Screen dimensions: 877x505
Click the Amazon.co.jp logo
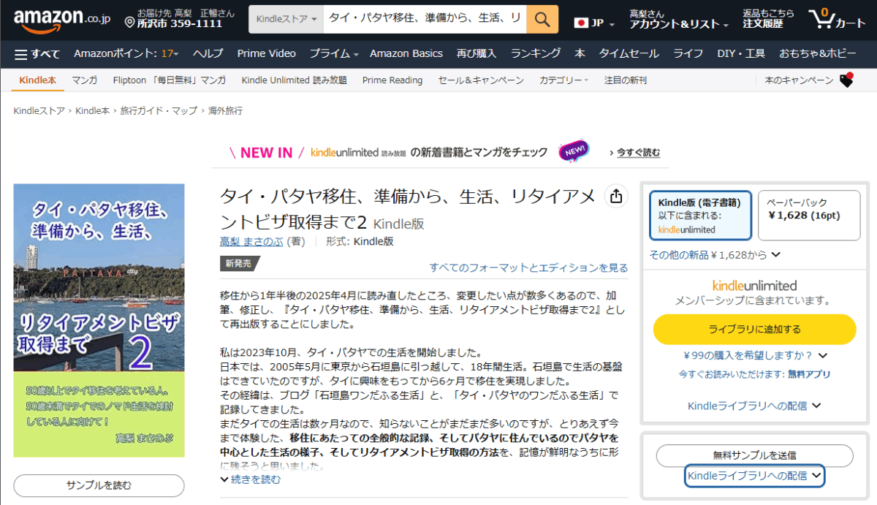tap(61, 20)
